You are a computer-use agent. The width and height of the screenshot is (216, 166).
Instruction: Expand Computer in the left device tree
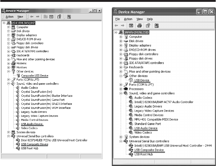pyautogui.click(x=9, y=27)
